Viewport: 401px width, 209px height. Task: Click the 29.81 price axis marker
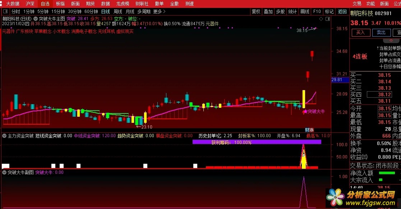[x=340, y=80]
